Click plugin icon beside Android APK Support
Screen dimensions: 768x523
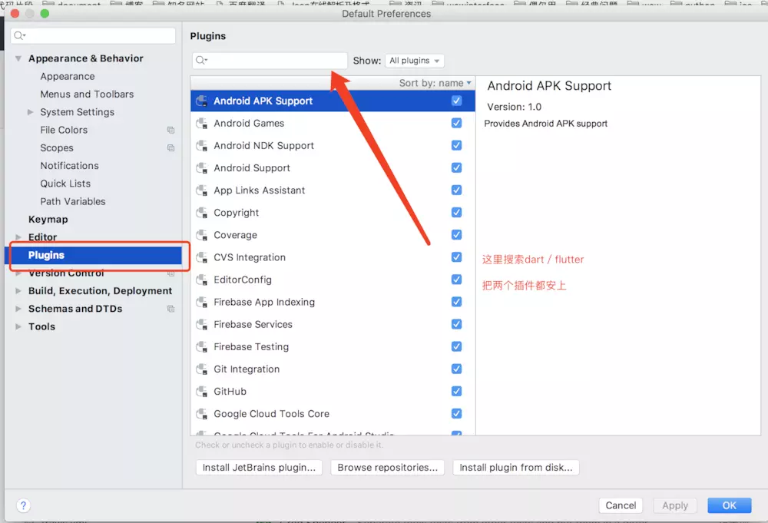[201, 101]
